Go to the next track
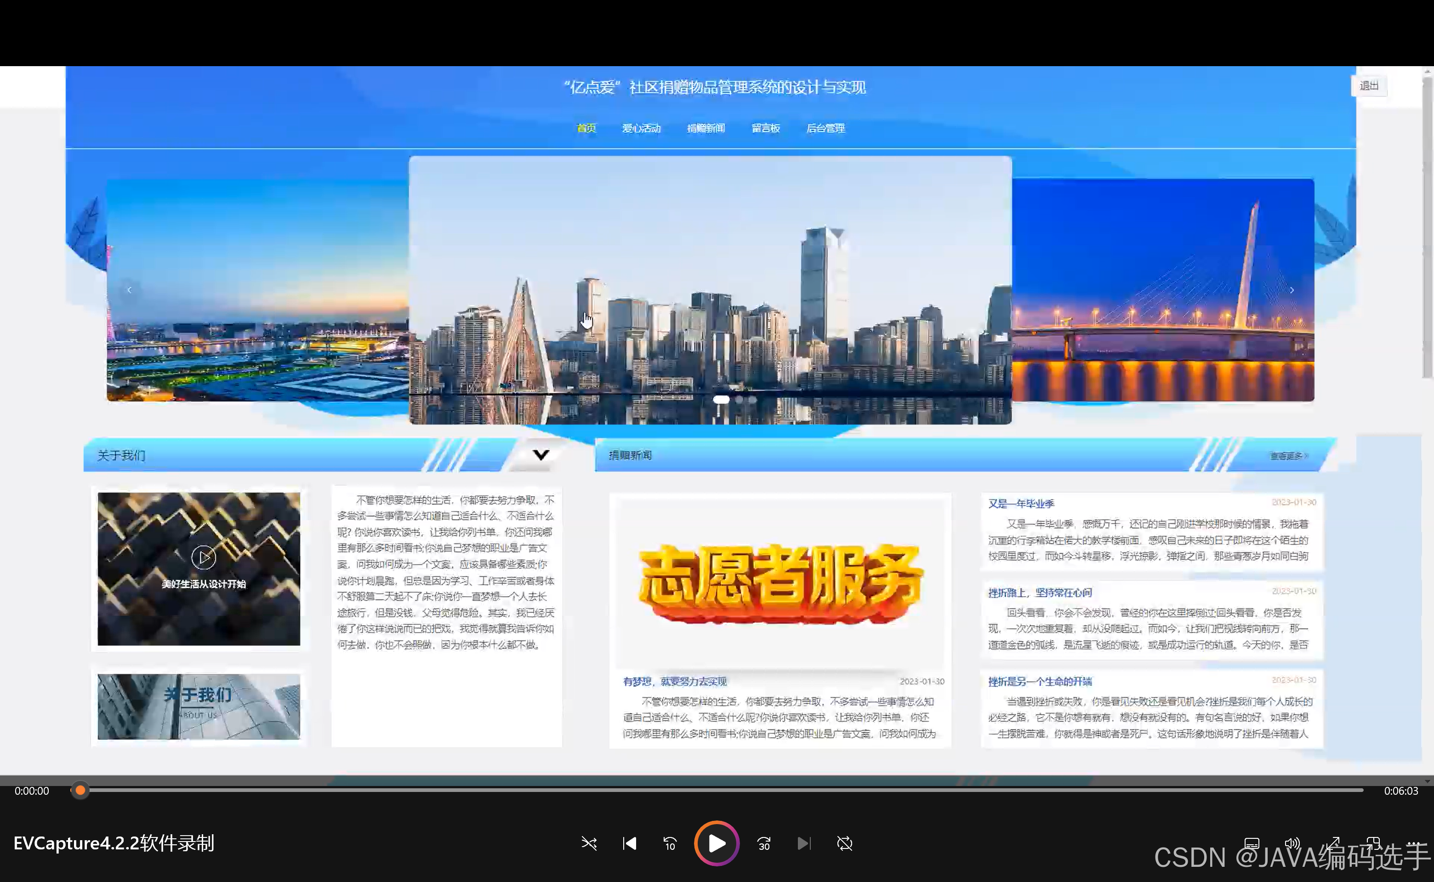 (x=804, y=843)
